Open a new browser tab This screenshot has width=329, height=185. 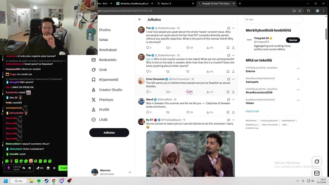click(x=240, y=4)
